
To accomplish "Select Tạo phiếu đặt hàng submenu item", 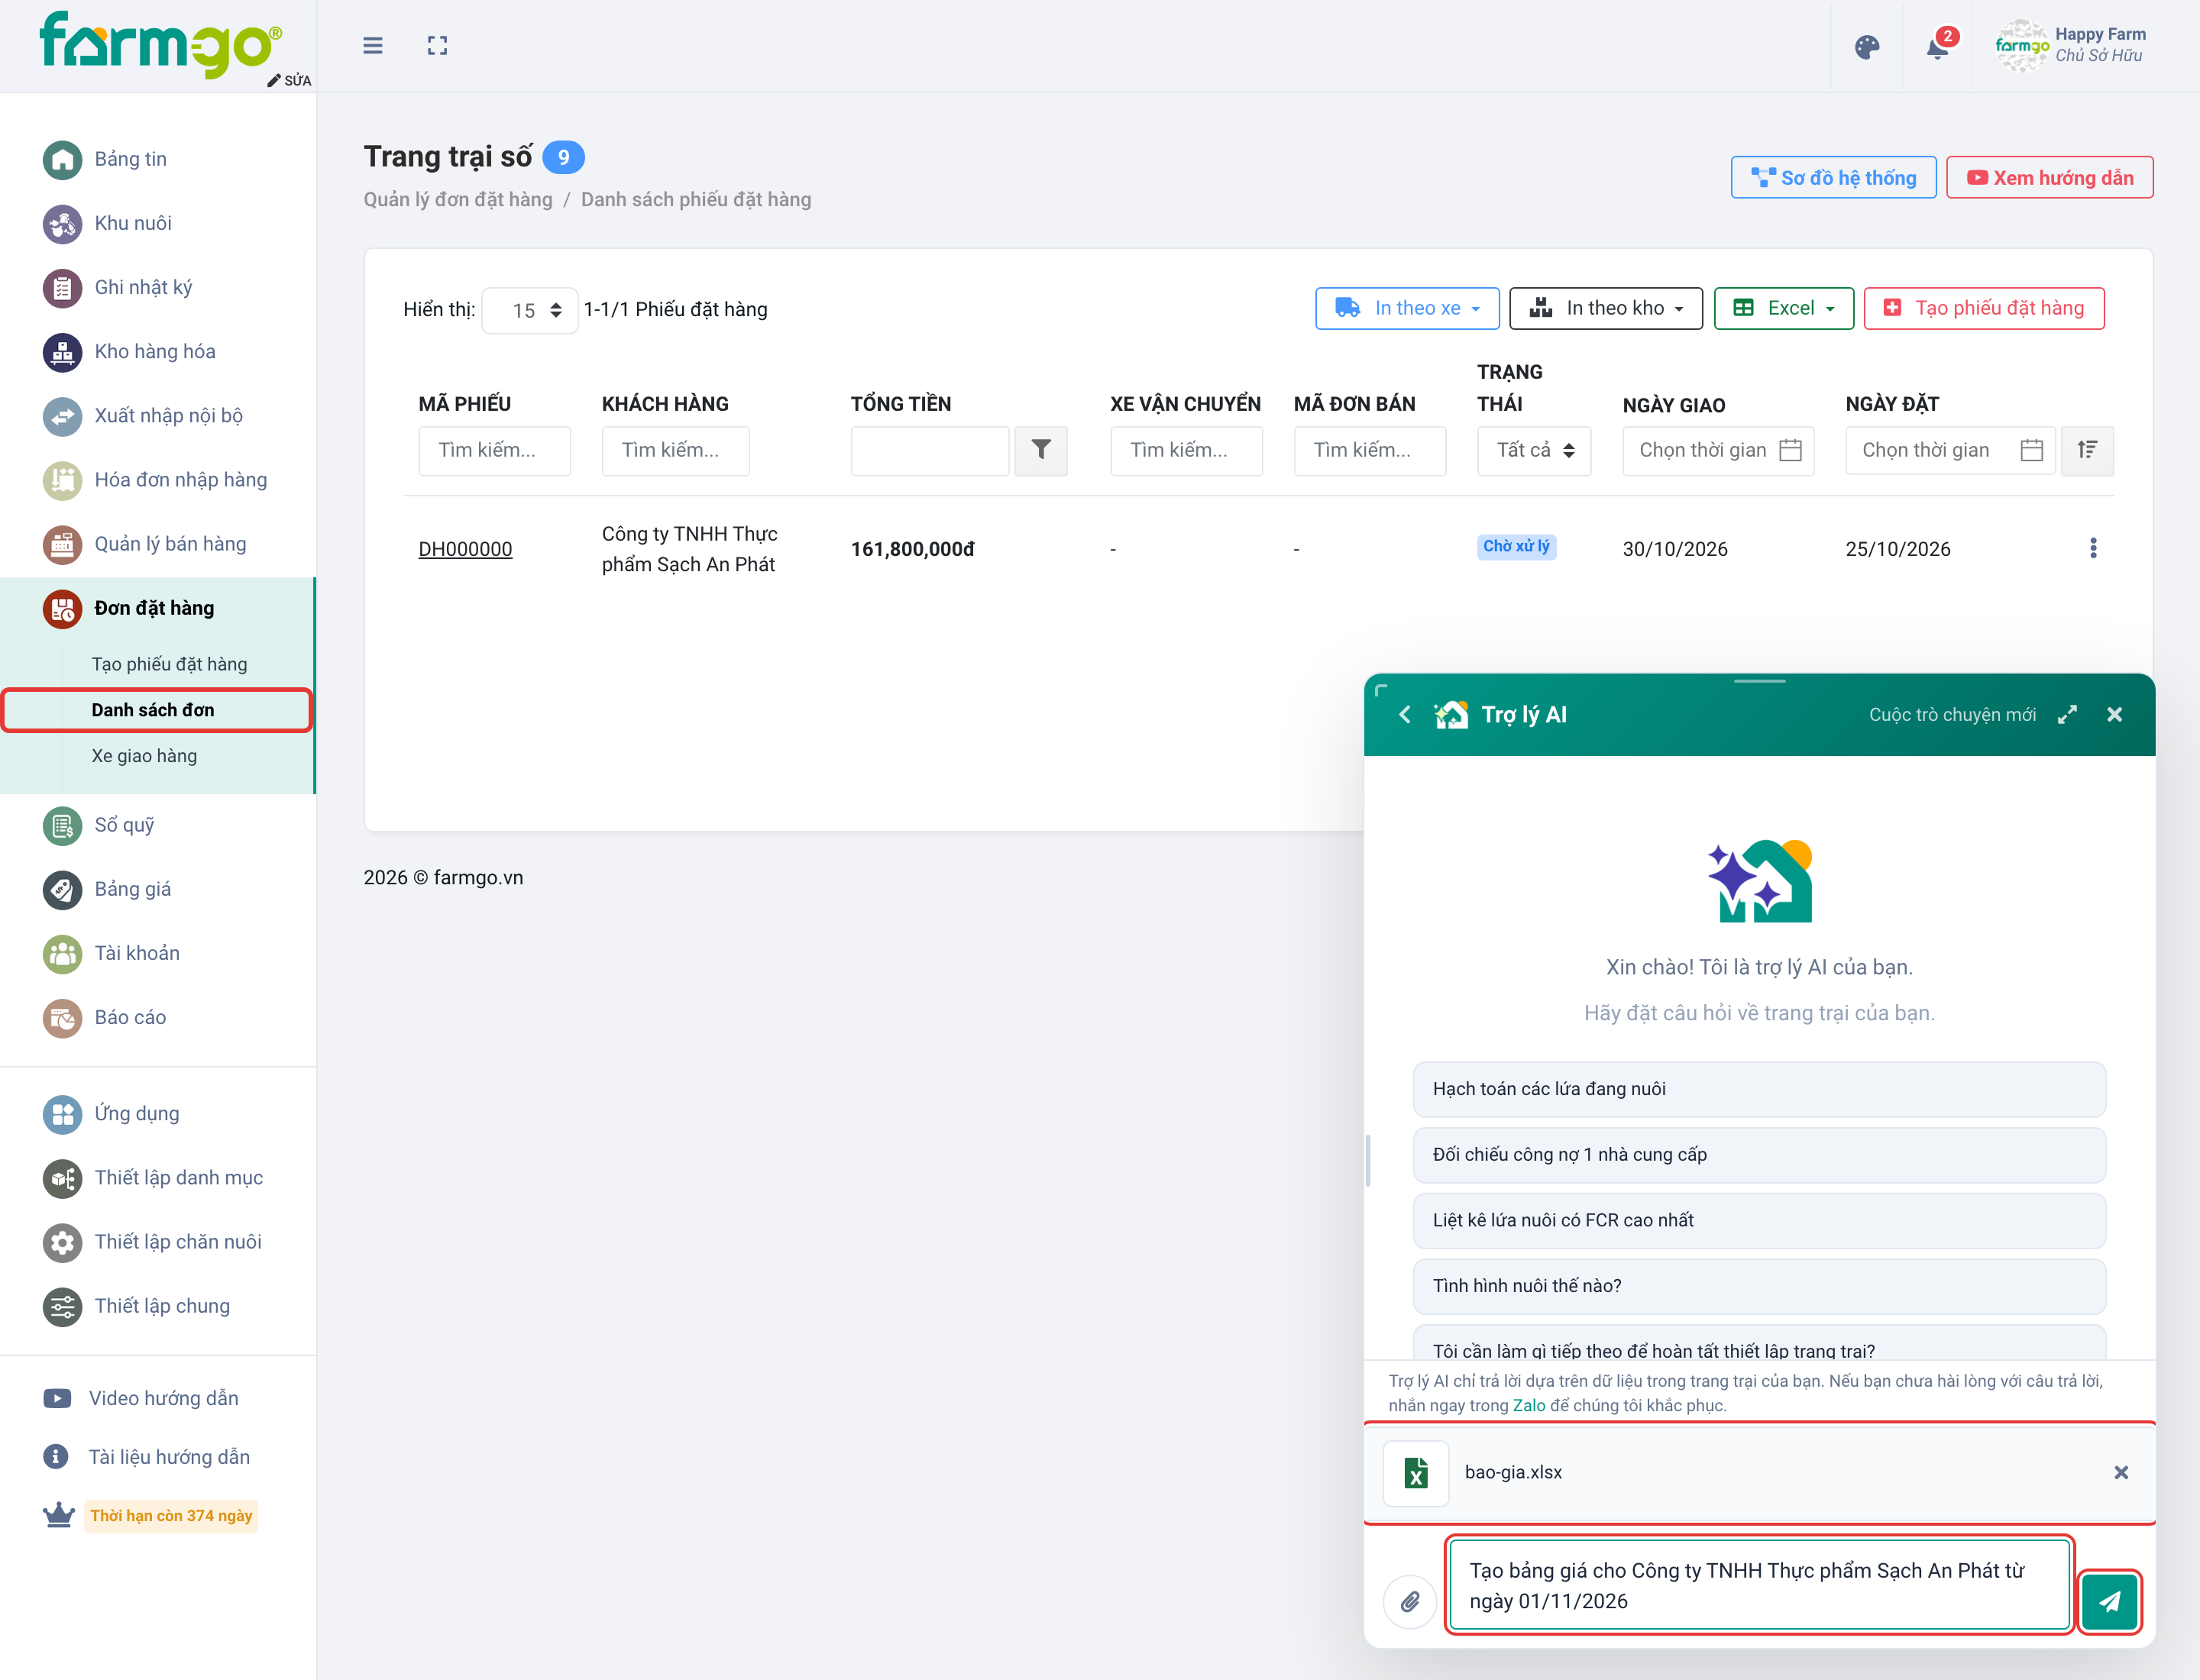I will (169, 664).
